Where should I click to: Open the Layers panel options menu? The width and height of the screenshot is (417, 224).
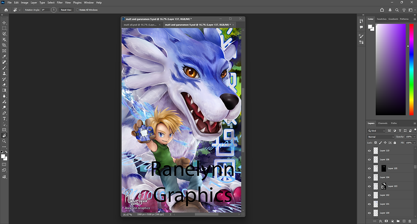coord(414,123)
